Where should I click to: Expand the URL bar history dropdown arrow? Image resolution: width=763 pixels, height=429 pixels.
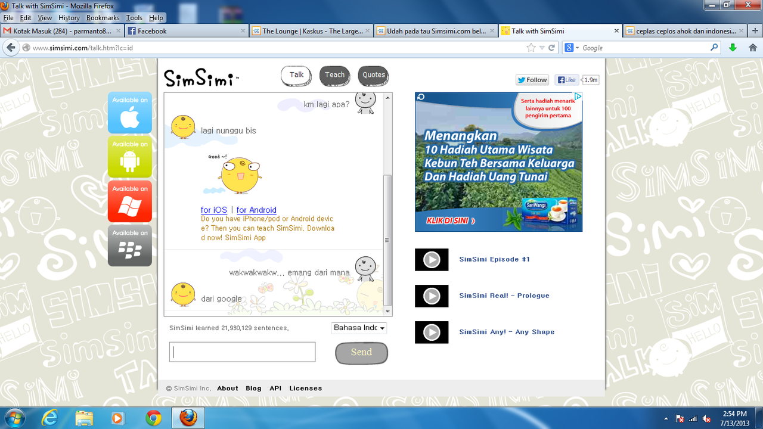click(x=542, y=48)
